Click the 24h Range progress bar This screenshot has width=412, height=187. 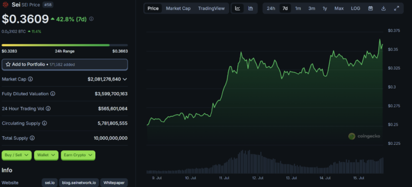[65, 45]
